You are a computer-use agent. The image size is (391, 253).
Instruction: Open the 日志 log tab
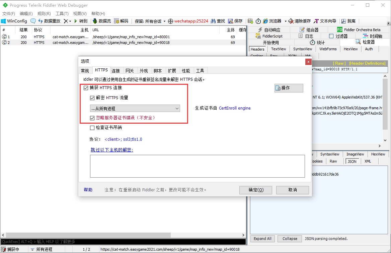[306, 36]
